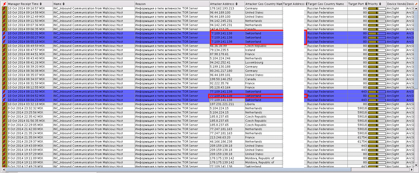
Task: Select the event icon for 09:07:36 MSK row
Action: tap(4, 25)
